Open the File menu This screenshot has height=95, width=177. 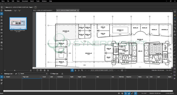point(8,1)
